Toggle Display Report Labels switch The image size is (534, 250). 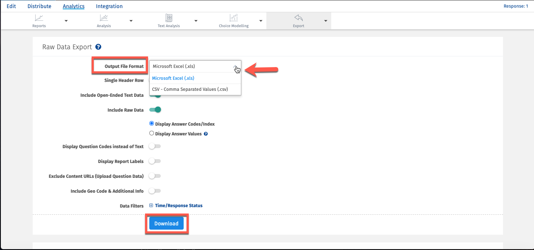tap(155, 161)
